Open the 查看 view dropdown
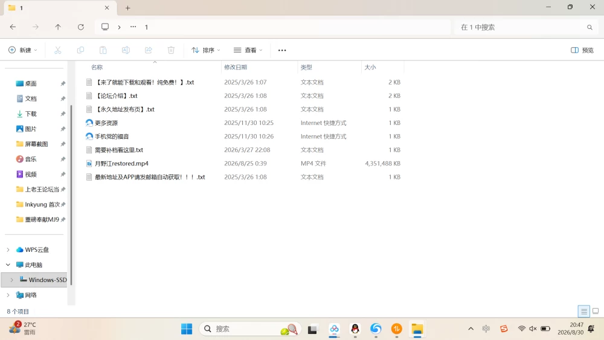Viewport: 604px width, 340px height. point(248,50)
